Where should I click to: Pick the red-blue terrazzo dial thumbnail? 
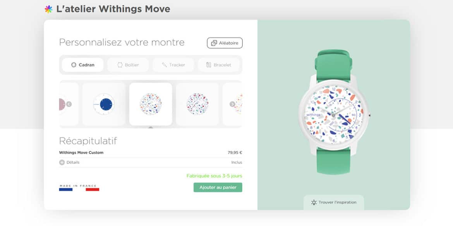pos(197,104)
